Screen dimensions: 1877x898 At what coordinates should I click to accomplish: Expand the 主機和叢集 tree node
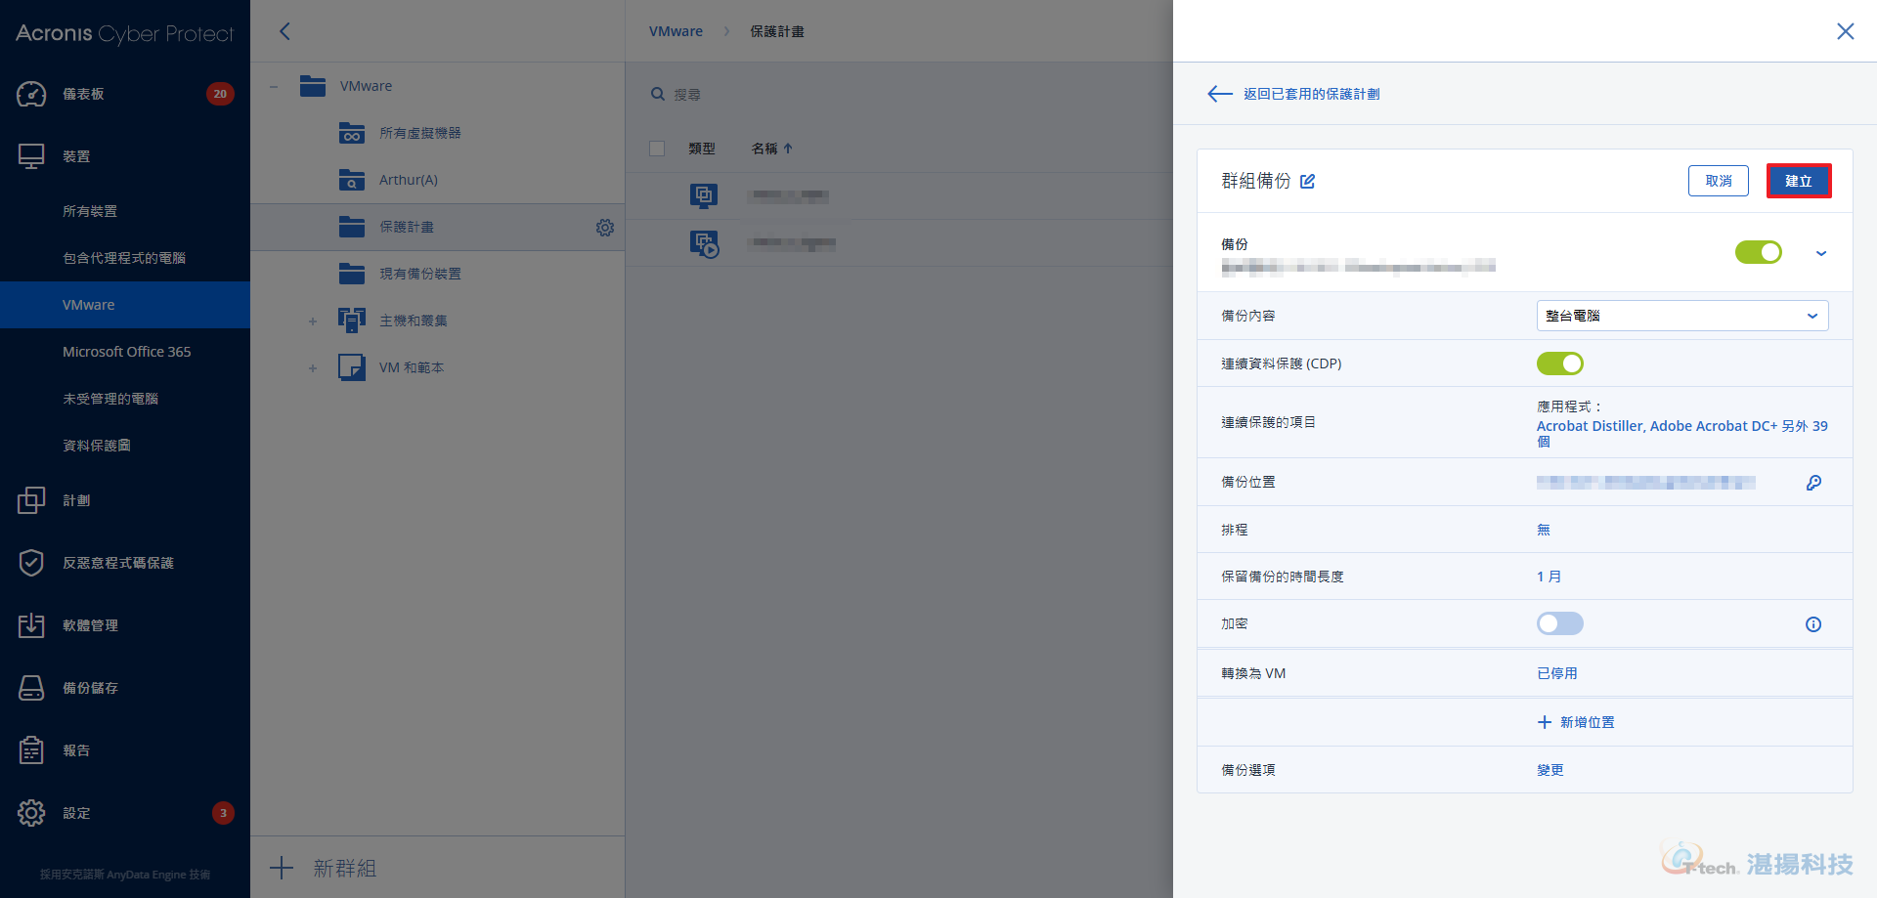[313, 321]
